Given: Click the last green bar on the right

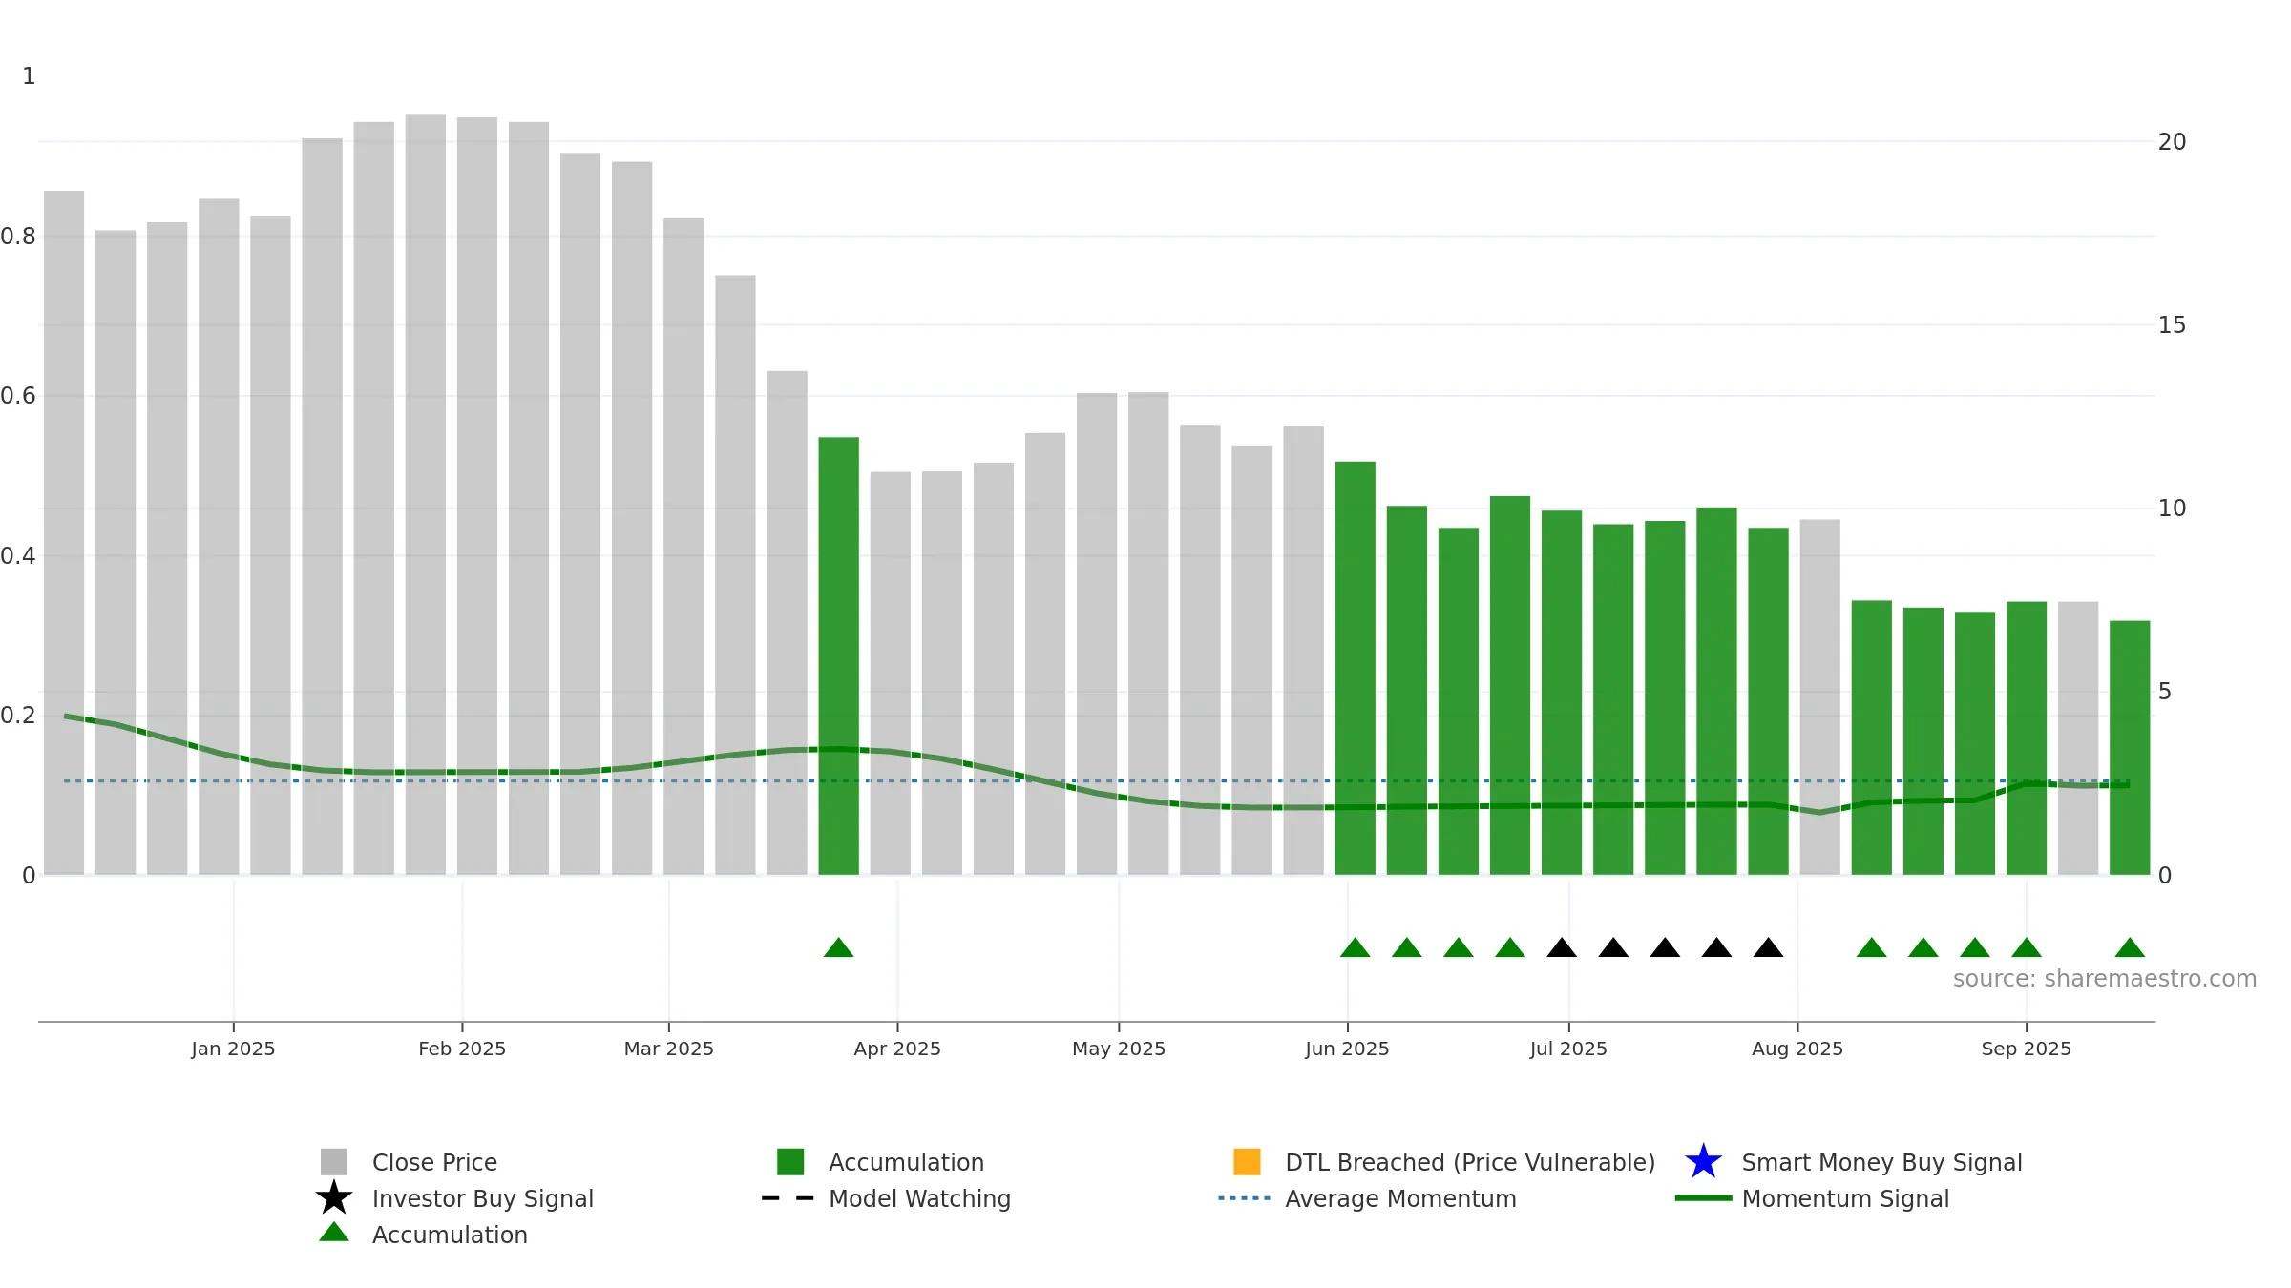Looking at the screenshot, I should pyautogui.click(x=2130, y=747).
